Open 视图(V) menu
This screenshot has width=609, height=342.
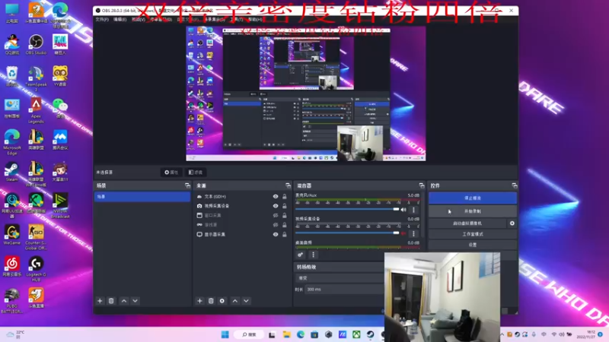139,20
